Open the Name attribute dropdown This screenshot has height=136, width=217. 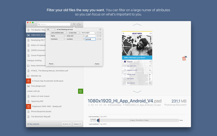click(x=58, y=36)
